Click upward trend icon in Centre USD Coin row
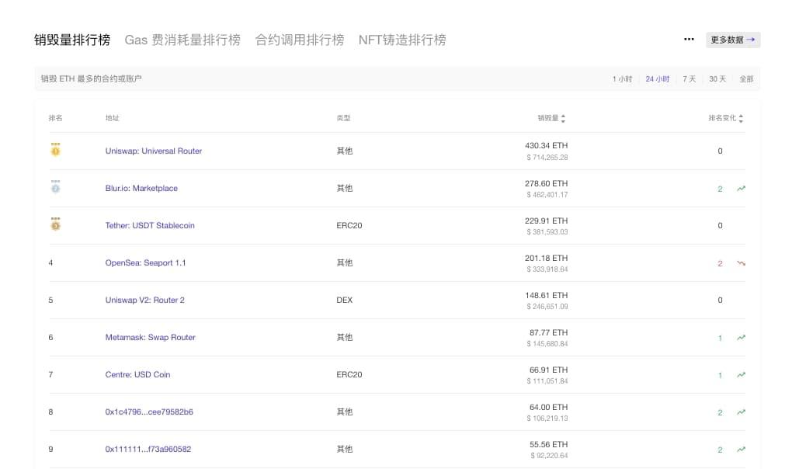The height and width of the screenshot is (469, 799). pos(741,375)
